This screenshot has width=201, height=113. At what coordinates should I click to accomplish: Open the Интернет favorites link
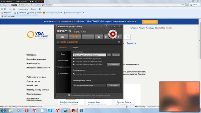[22, 13]
